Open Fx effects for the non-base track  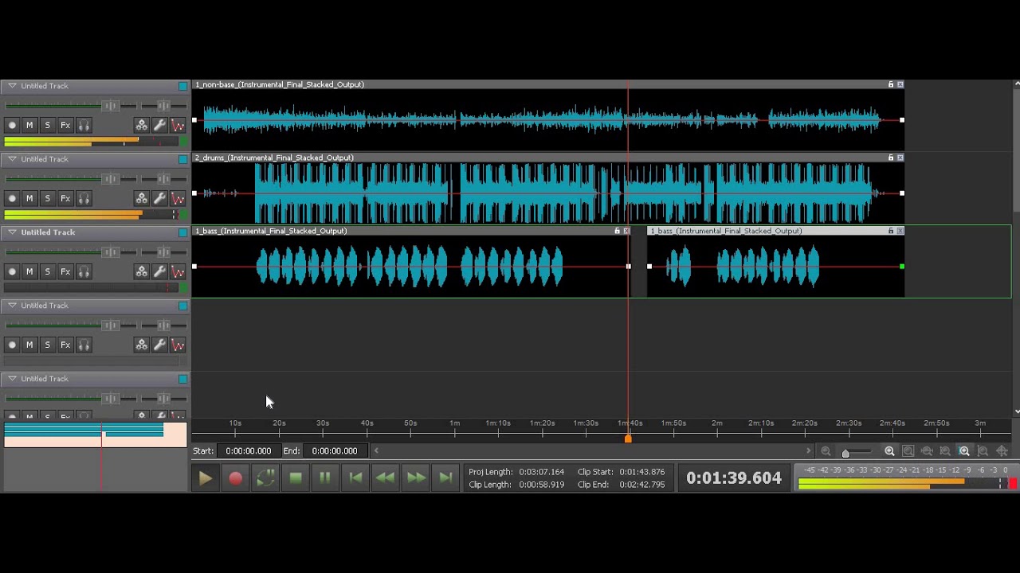point(65,125)
